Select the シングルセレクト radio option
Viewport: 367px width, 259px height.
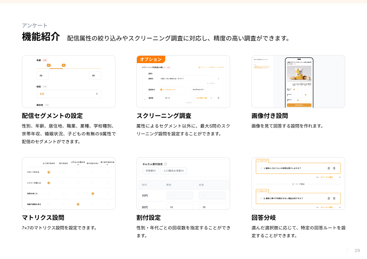coord(161,89)
